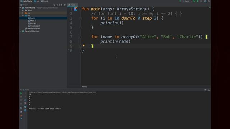This screenshot has width=230, height=129.
Task: Place cursor on println(name) line
Action: [x=115, y=42]
